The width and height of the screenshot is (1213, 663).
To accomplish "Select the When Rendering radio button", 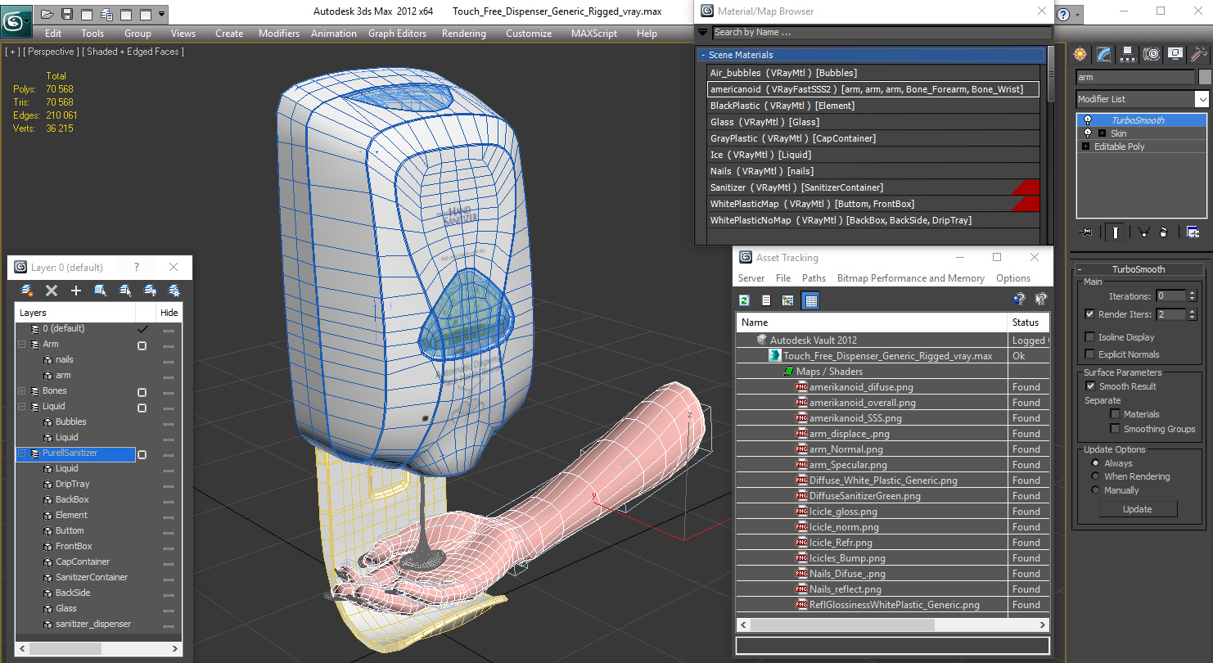I will click(1096, 476).
